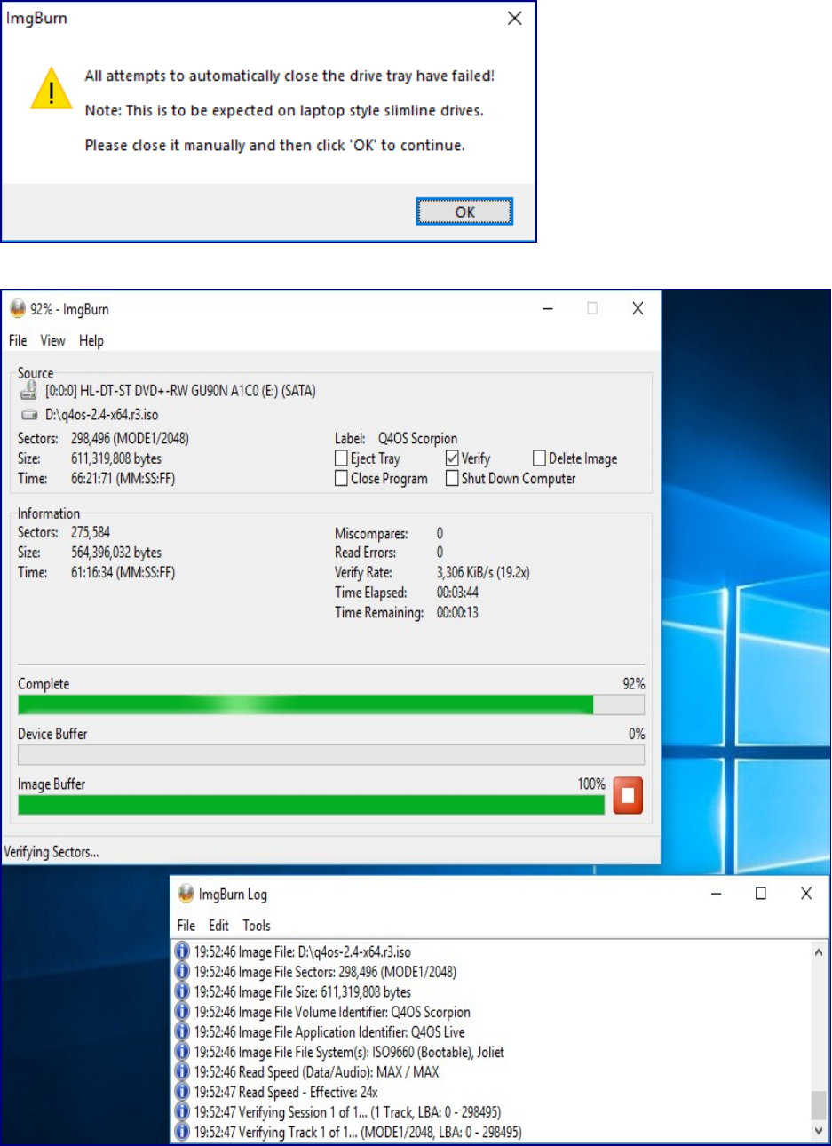Click info icon beside 'Application Identifier' log line
Image resolution: width=832 pixels, height=1146 pixels.
pos(182,1031)
